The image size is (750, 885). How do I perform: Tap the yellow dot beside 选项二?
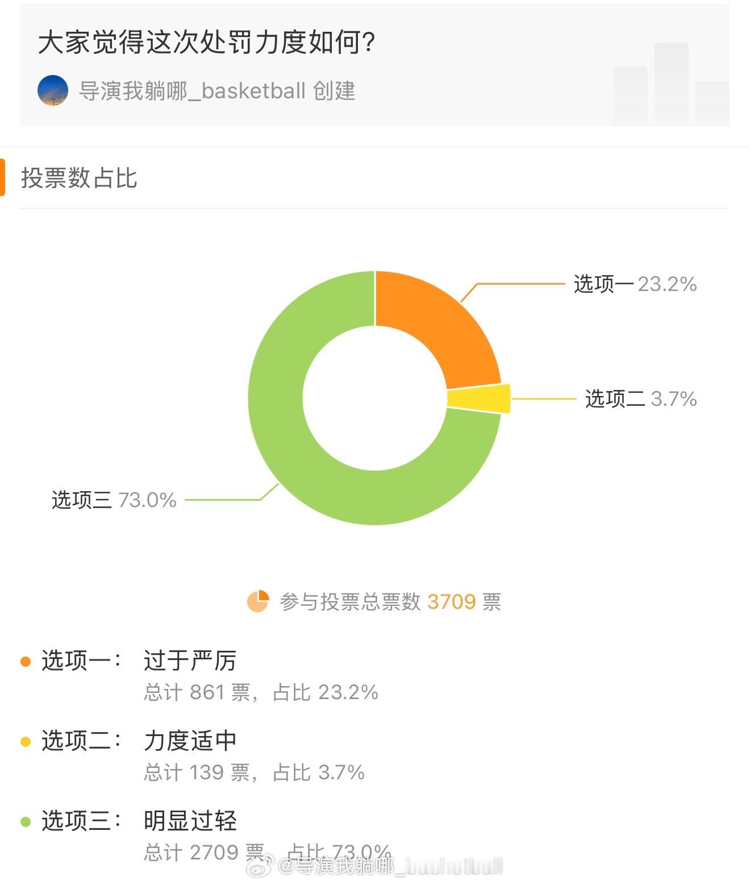26,742
